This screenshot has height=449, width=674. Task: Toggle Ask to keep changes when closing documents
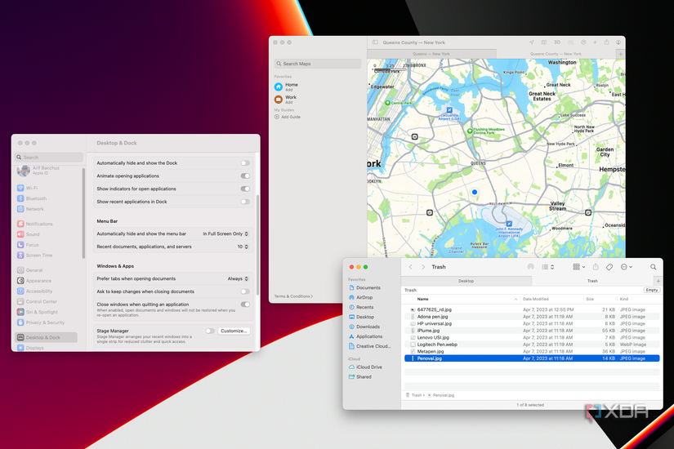click(x=245, y=291)
